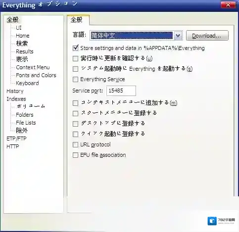239x232 pixels.
Task: Open the Keyboard settings page
Action: [27, 83]
